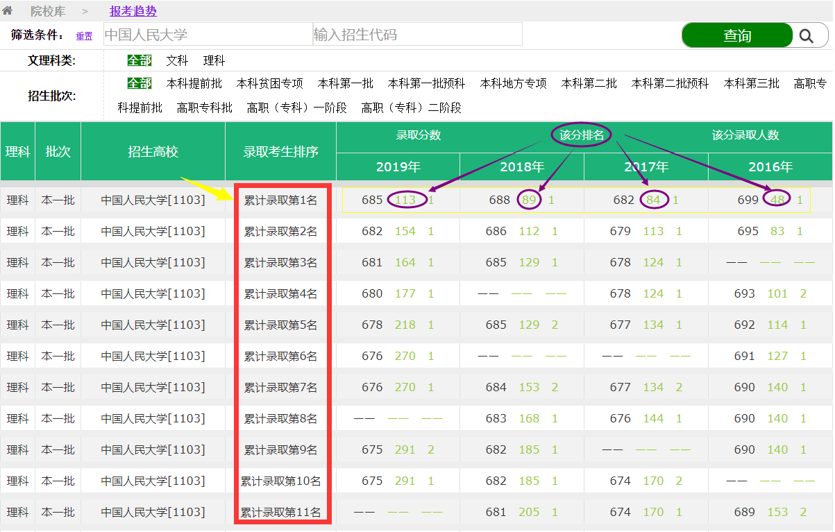Image resolution: width=835 pixels, height=532 pixels.
Task: Click the 输入招生代码 input field
Action: tap(417, 35)
